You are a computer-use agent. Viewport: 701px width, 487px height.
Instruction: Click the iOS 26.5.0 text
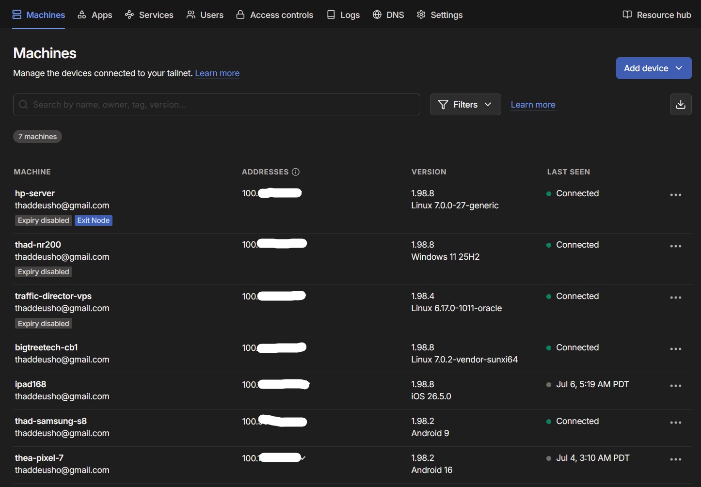click(431, 396)
